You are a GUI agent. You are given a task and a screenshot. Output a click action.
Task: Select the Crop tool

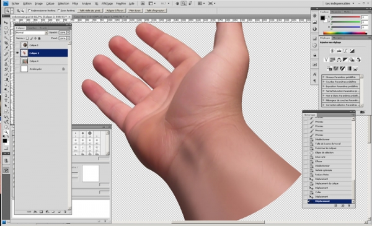(6, 43)
